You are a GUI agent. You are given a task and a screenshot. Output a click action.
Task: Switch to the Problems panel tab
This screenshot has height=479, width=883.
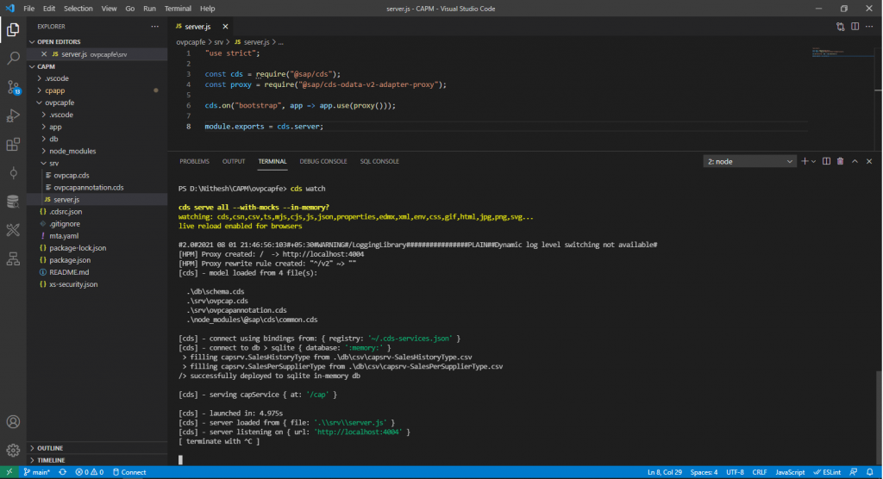point(194,162)
